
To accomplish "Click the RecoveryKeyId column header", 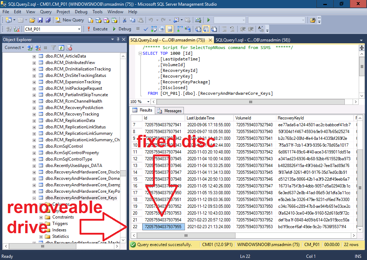I will pos(315,118).
